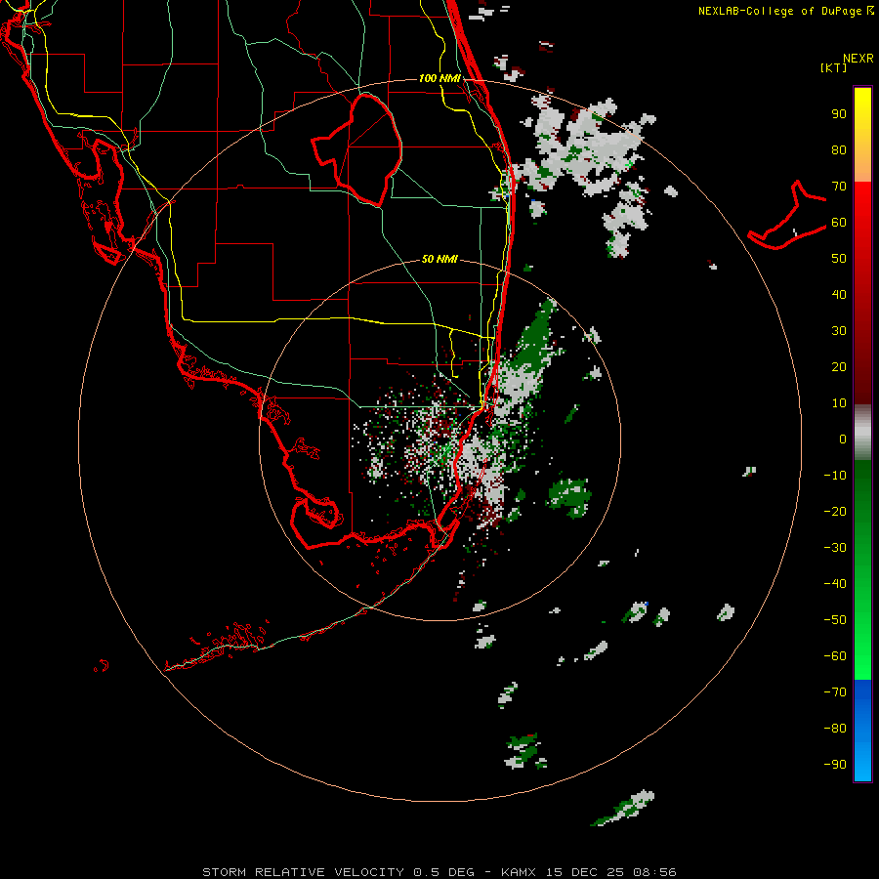Select the -90 scale label
Viewport: 879px width, 879px height.
(835, 765)
